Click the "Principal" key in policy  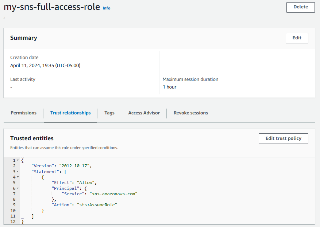click(x=65, y=188)
